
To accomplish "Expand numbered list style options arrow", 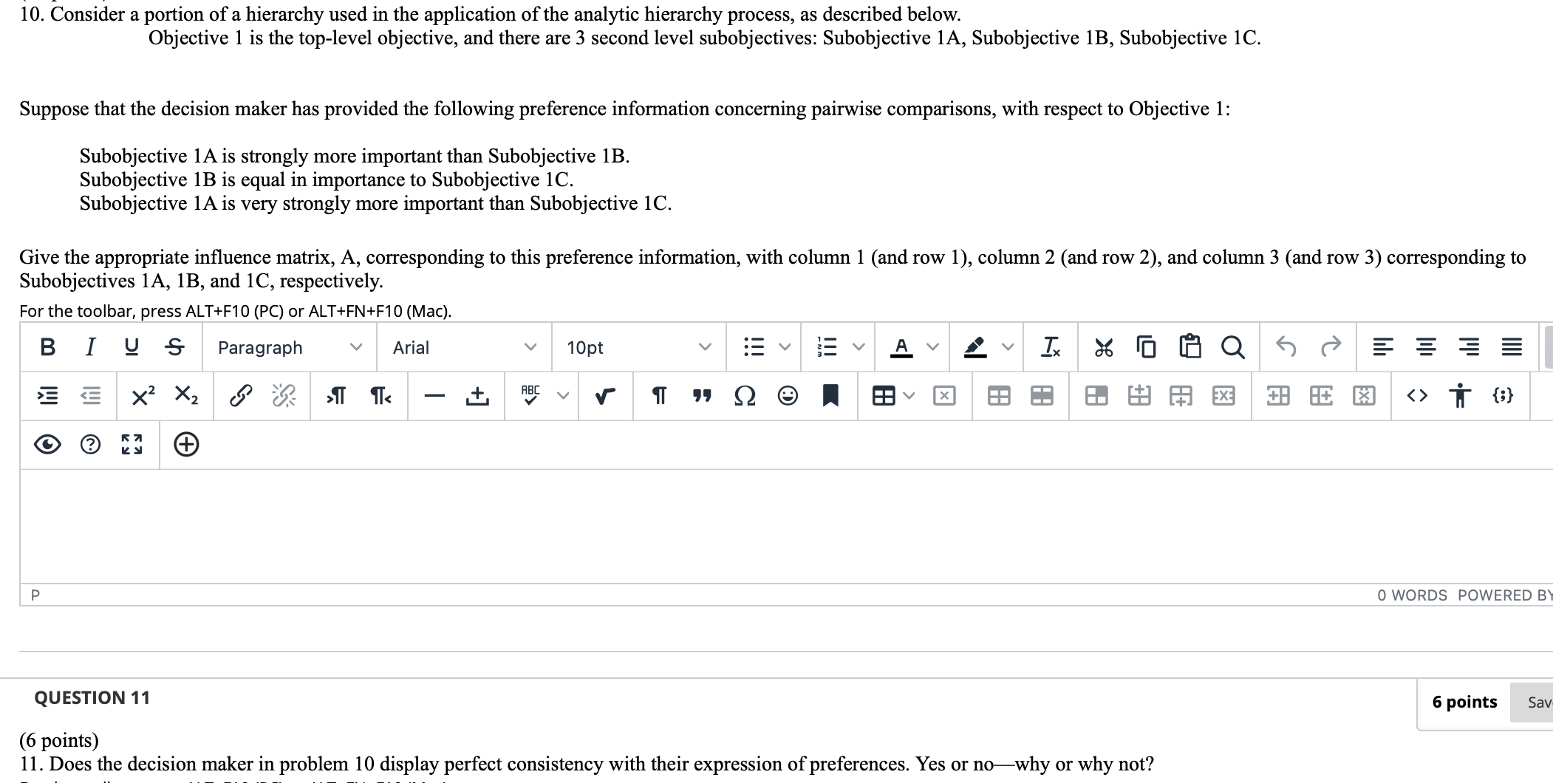I will point(859,347).
